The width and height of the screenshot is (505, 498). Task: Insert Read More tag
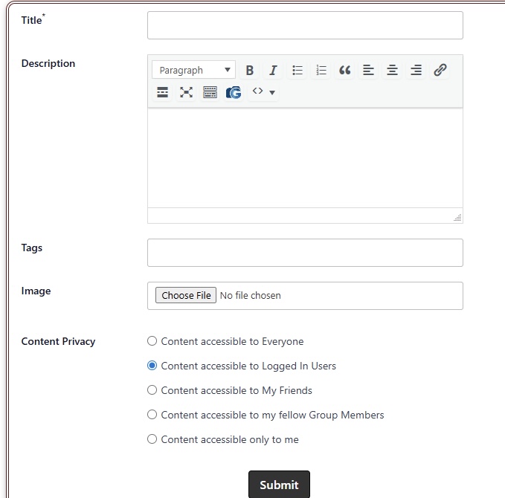(x=163, y=92)
